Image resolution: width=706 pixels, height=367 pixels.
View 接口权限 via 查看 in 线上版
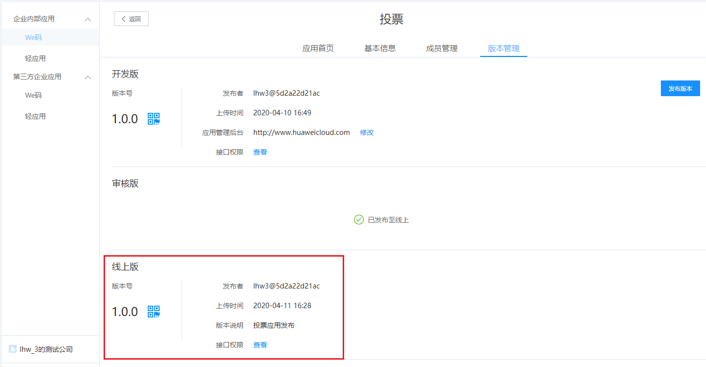(x=260, y=345)
